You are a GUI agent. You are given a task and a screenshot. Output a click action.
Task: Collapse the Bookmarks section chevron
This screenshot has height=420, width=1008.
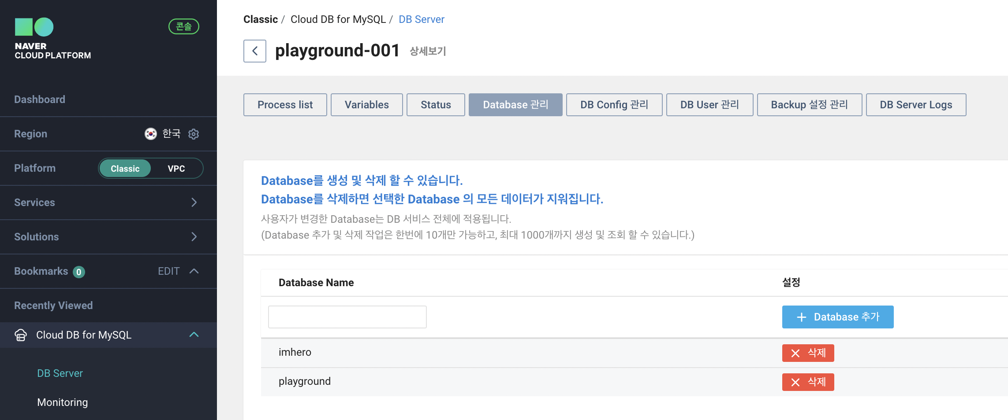pyautogui.click(x=194, y=271)
